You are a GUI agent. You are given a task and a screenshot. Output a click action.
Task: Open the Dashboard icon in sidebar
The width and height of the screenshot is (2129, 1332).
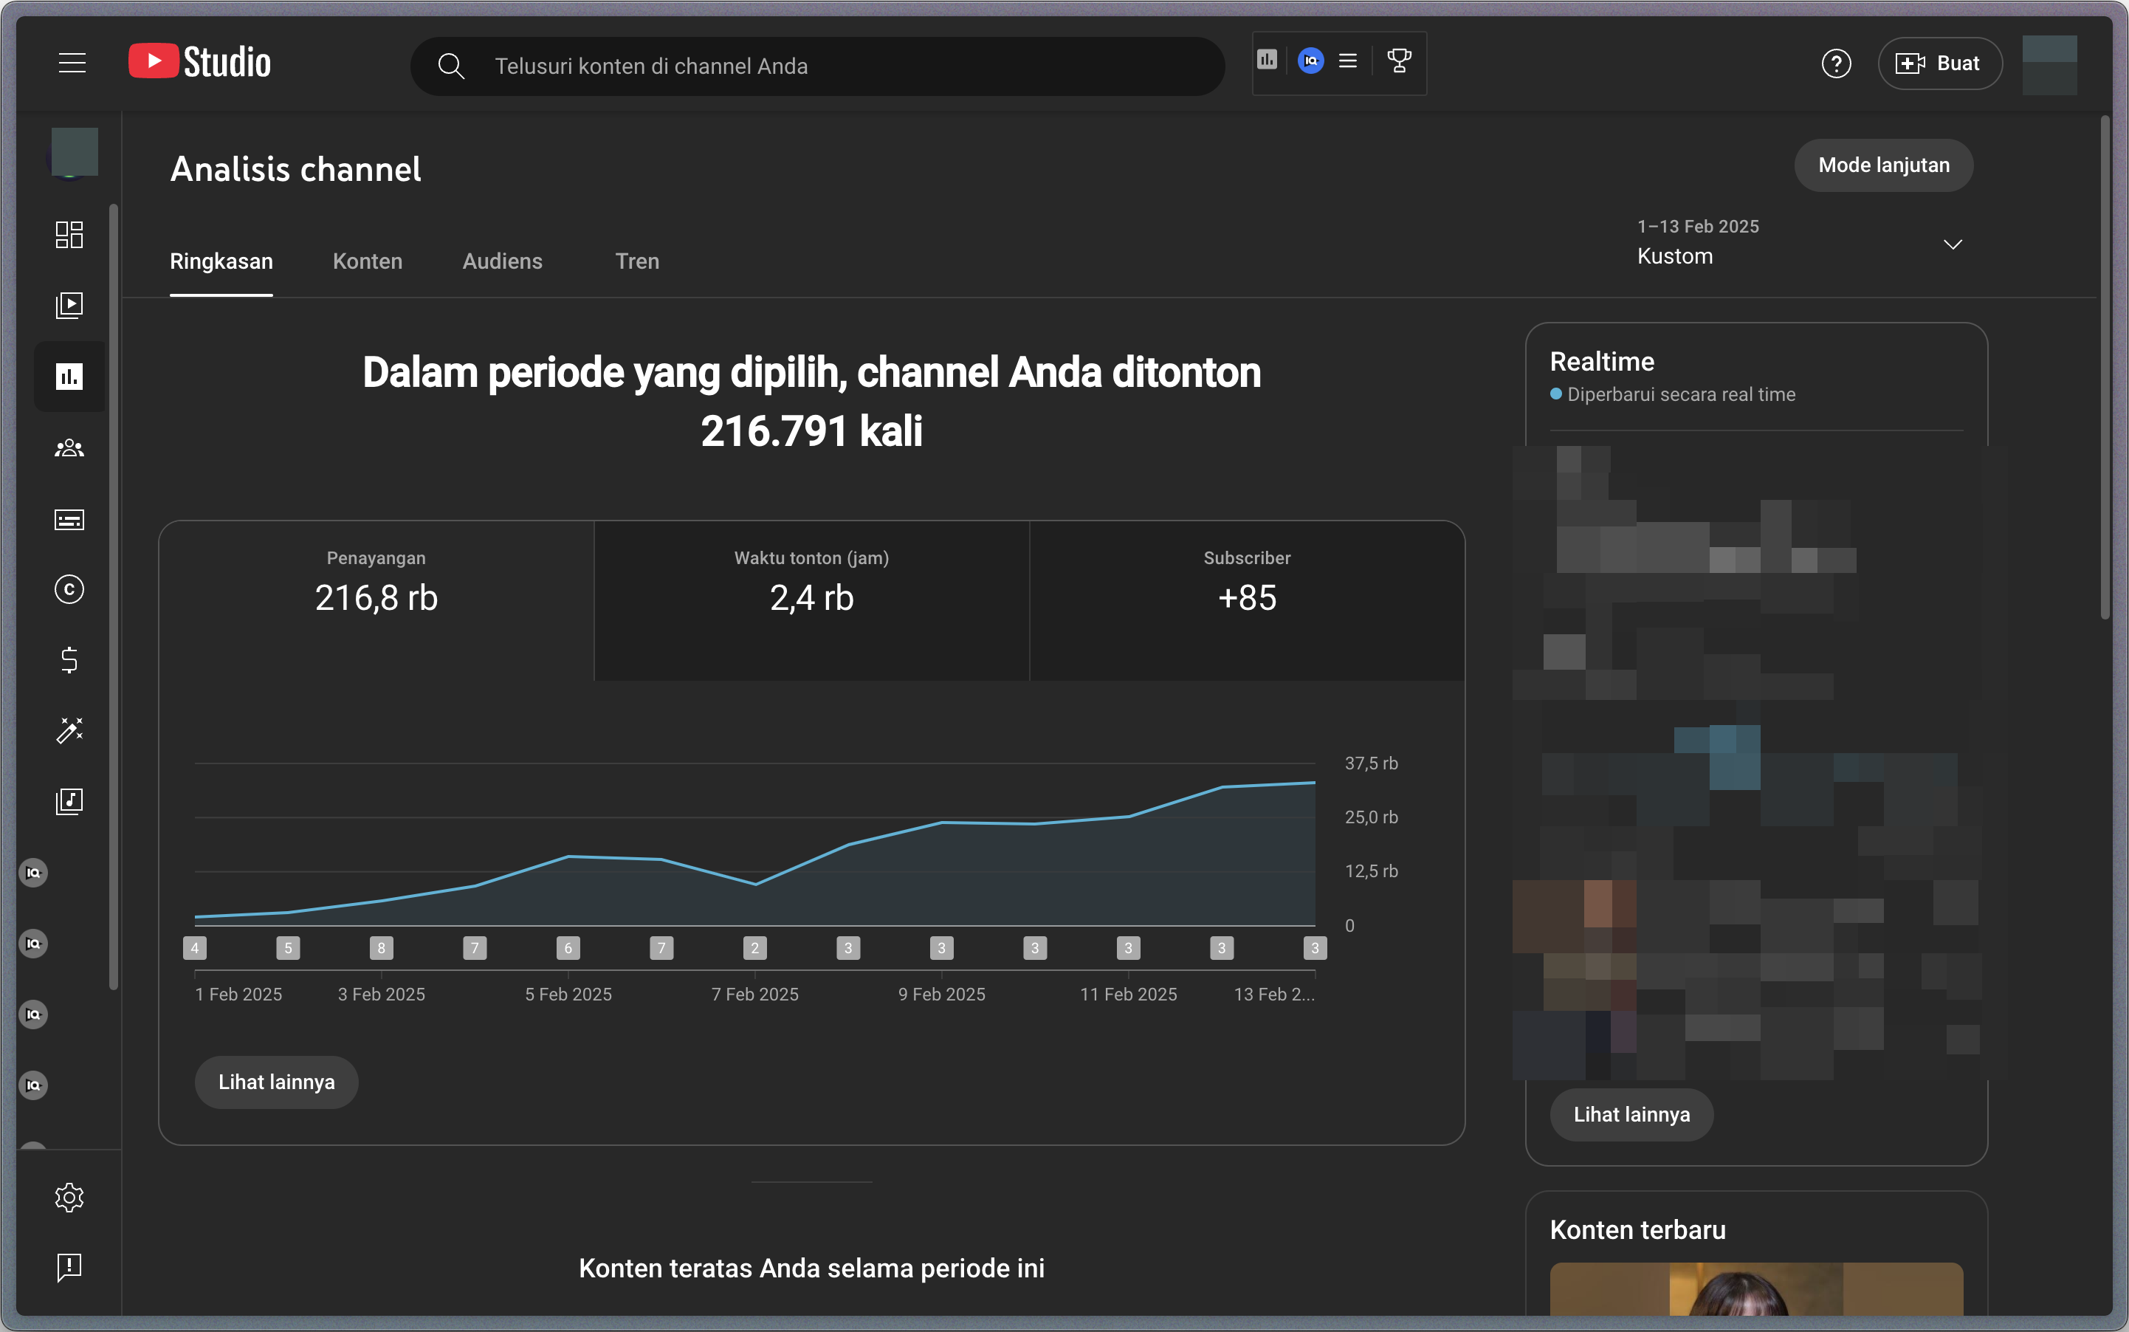point(69,234)
